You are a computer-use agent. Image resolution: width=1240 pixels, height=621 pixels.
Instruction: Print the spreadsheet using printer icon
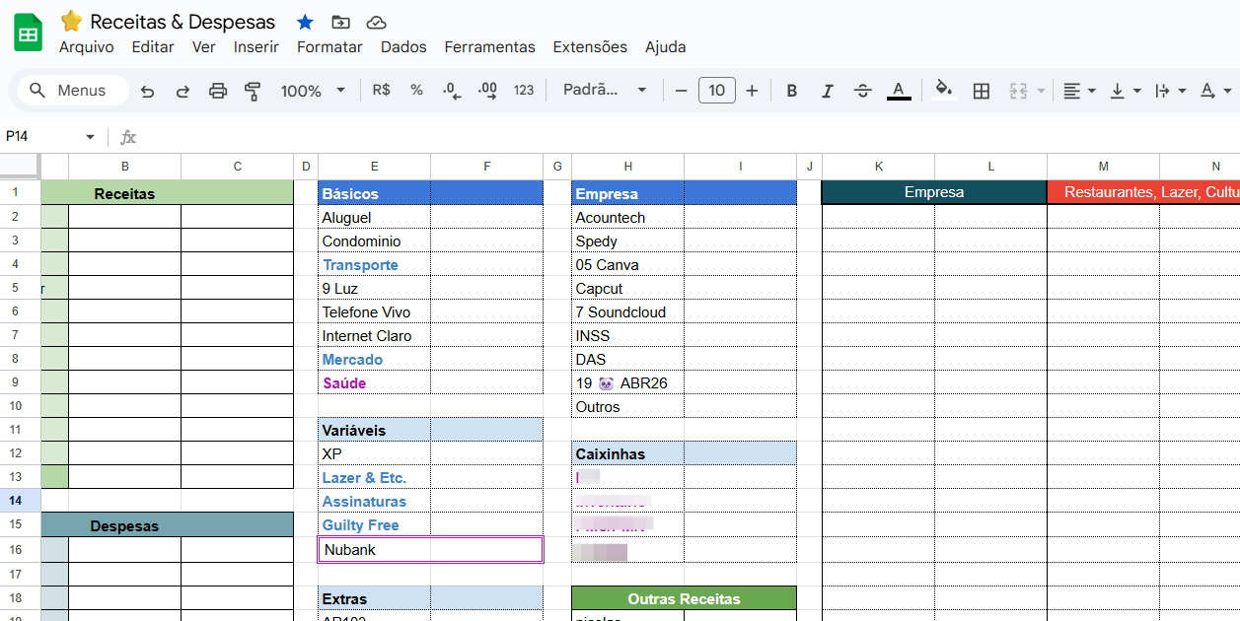coord(218,91)
